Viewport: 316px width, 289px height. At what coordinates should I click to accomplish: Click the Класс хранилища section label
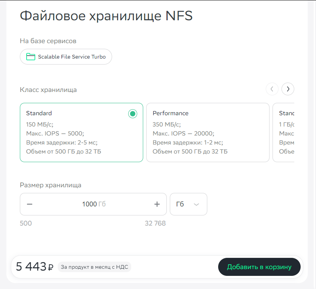pos(48,90)
